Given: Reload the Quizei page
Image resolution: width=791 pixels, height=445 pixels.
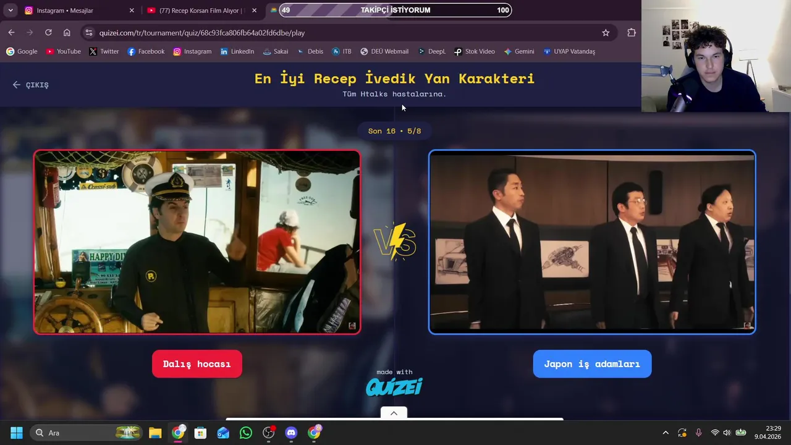Looking at the screenshot, I should click(x=48, y=33).
